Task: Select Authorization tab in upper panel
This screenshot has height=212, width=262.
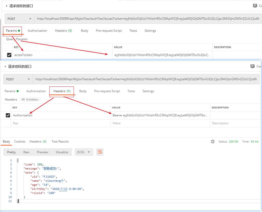Action: point(37,31)
